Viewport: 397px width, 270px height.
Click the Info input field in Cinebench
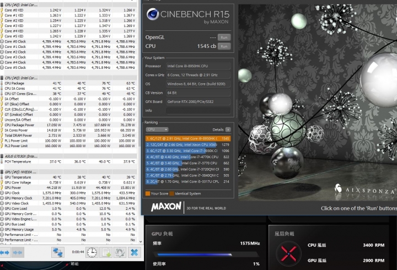pyautogui.click(x=198, y=111)
